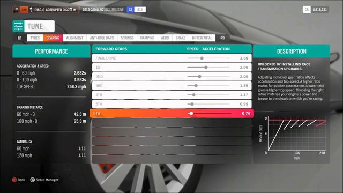
Task: Click the player name Corrupted Disc
Action: click(57, 10)
